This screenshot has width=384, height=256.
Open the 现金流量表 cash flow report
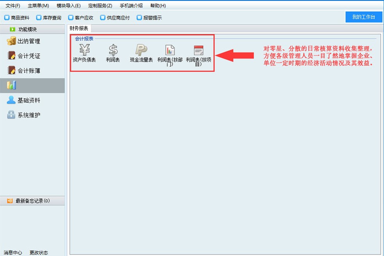tap(141, 53)
